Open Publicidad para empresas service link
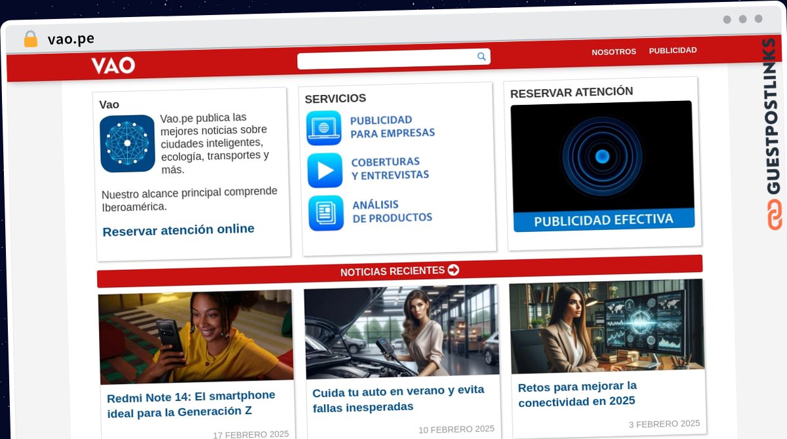Image resolution: width=787 pixels, height=439 pixels. (x=392, y=126)
